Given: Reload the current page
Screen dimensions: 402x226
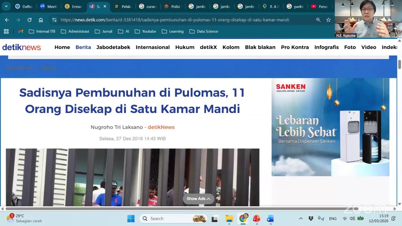Looking at the screenshot, I should 30,20.
